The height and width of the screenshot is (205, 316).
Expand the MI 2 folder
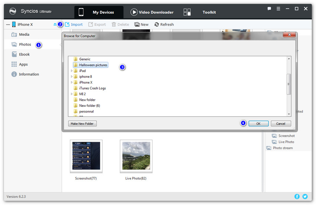tap(71, 94)
